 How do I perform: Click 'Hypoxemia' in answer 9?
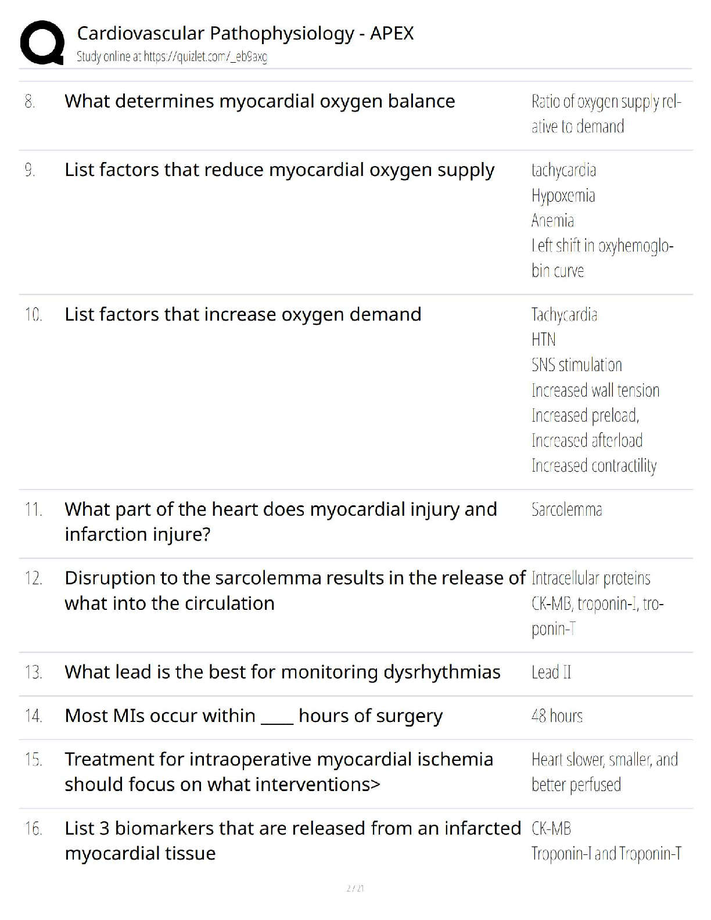[563, 196]
